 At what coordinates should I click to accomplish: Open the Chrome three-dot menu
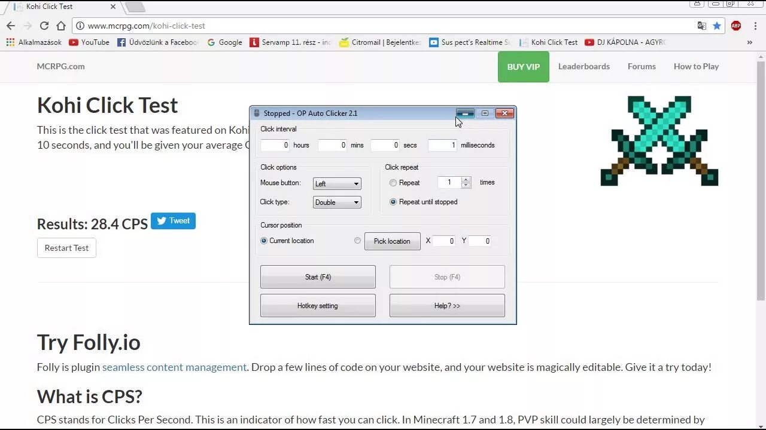click(x=755, y=26)
